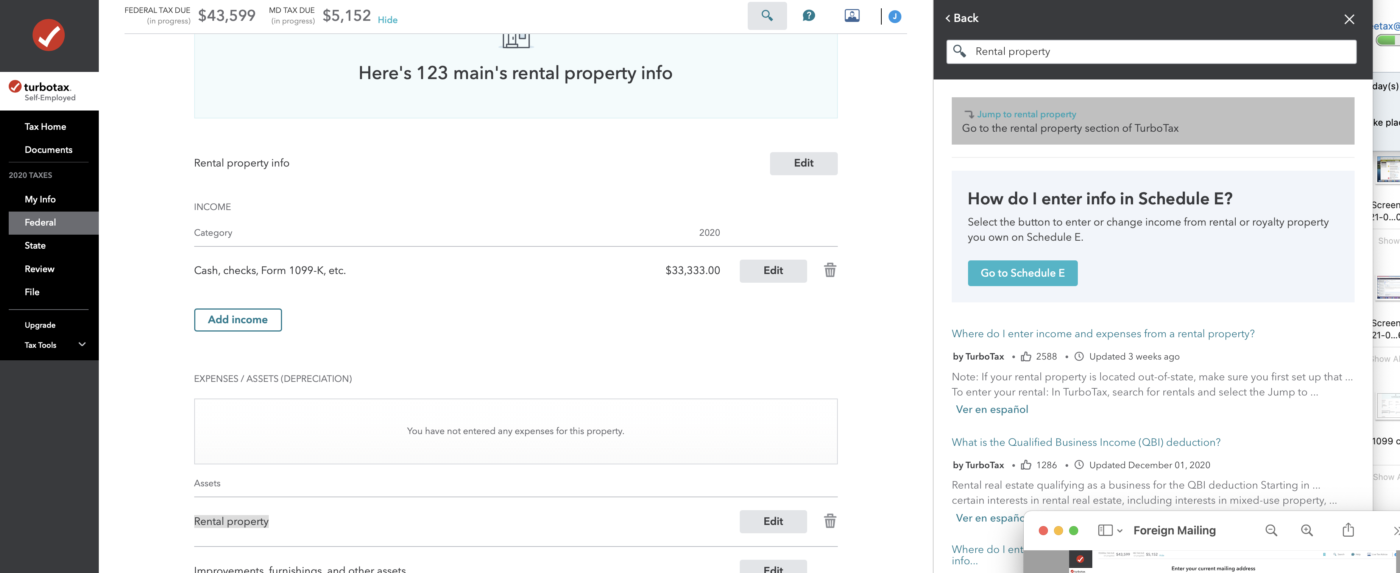Click Go to Schedule E button

(1022, 273)
